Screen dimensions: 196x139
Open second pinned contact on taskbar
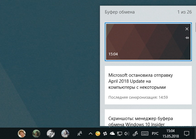(x=36, y=134)
